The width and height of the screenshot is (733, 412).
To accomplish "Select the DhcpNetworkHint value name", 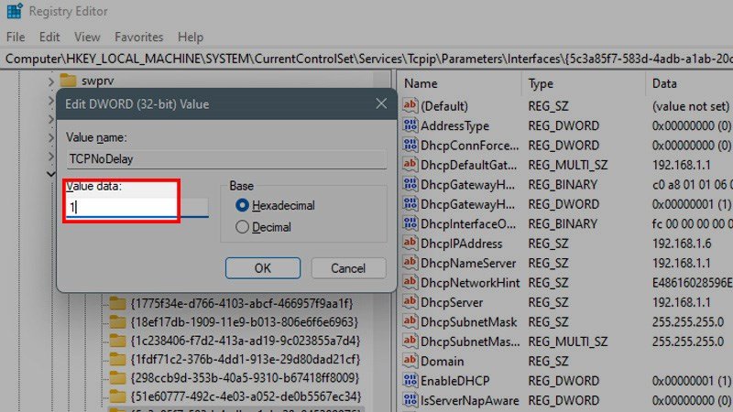I will [x=470, y=283].
